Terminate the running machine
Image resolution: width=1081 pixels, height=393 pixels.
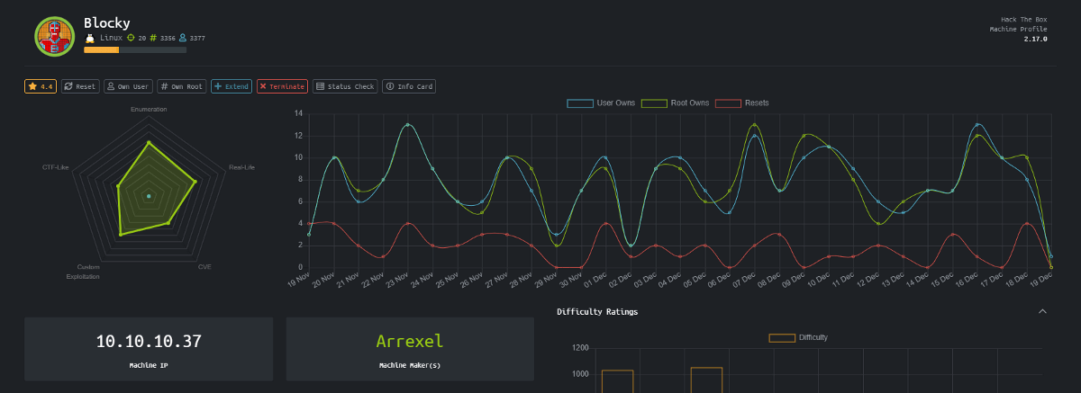pyautogui.click(x=282, y=86)
